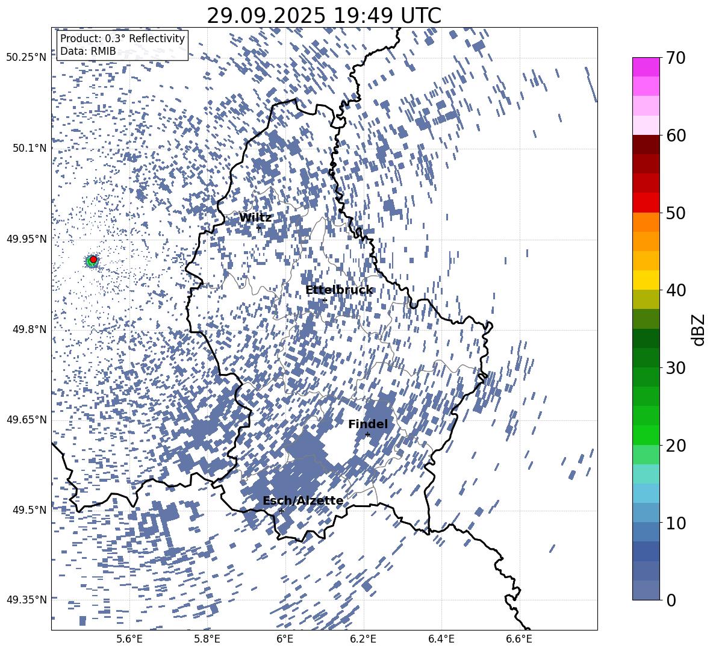Click the 50.25°N latitude label
The image size is (713, 651).
[26, 58]
